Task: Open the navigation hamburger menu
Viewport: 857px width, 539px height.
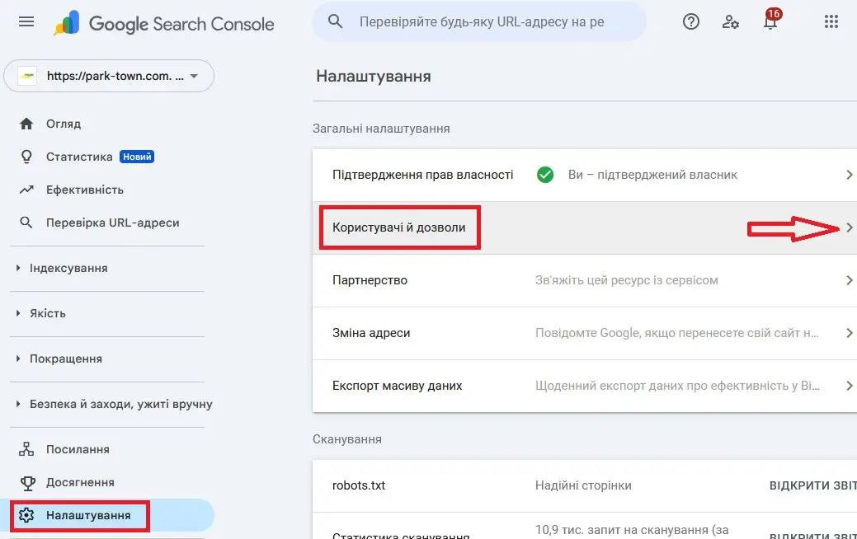Action: (x=26, y=22)
